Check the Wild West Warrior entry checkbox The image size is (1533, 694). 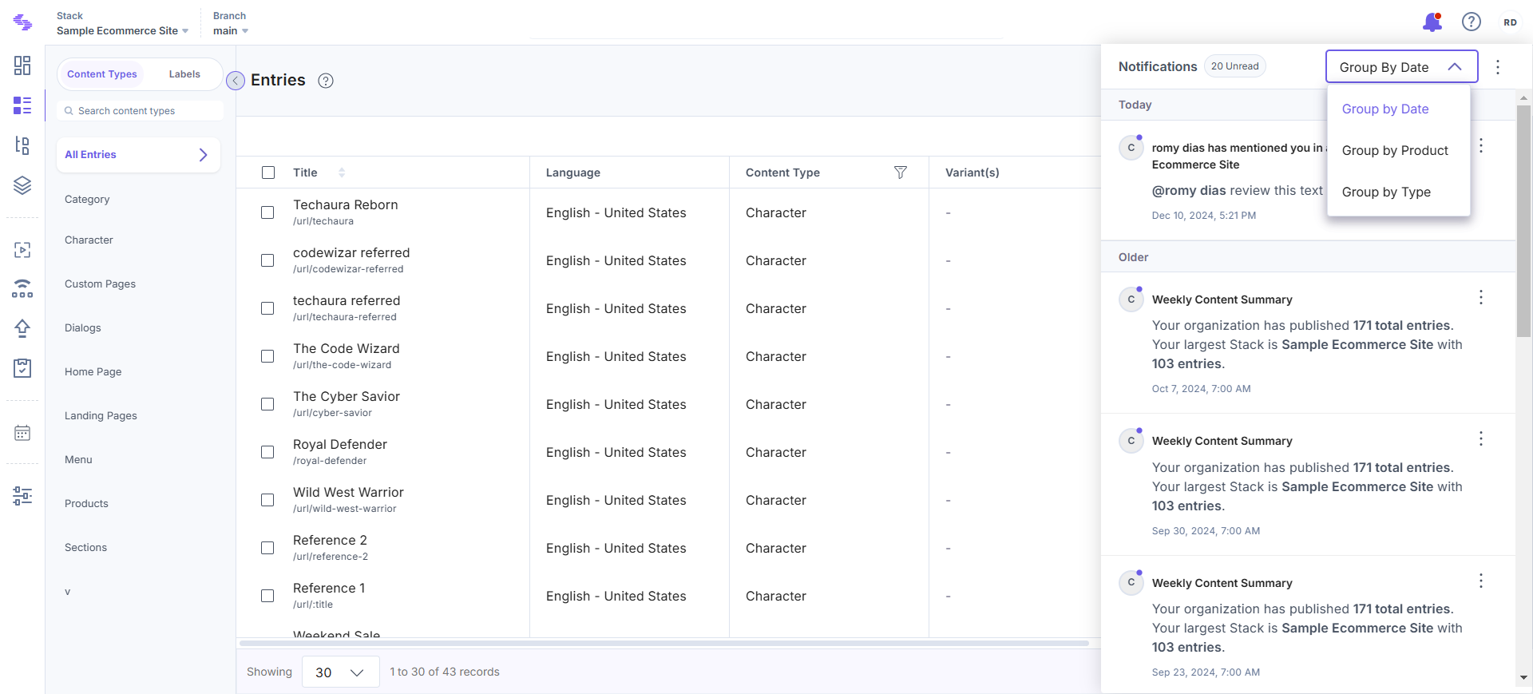[x=267, y=500]
